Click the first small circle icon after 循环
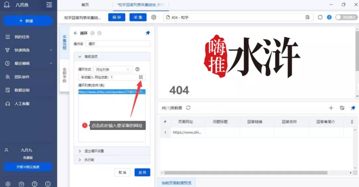Screen dimensions: 359x187 (92, 33)
